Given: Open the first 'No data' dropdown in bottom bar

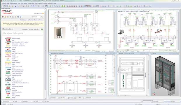Looking at the screenshot, I should [x=17, y=101].
